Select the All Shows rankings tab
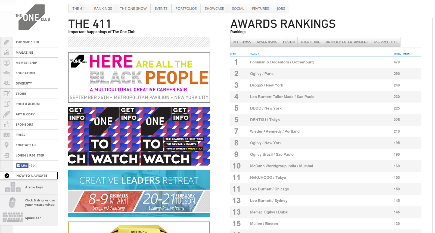 pos(242,42)
